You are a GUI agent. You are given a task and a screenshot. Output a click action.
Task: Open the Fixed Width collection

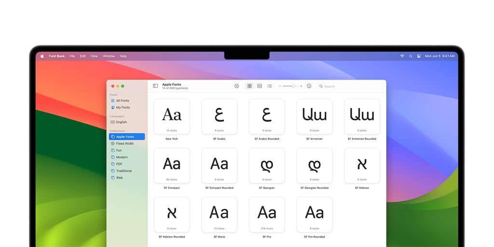127,144
